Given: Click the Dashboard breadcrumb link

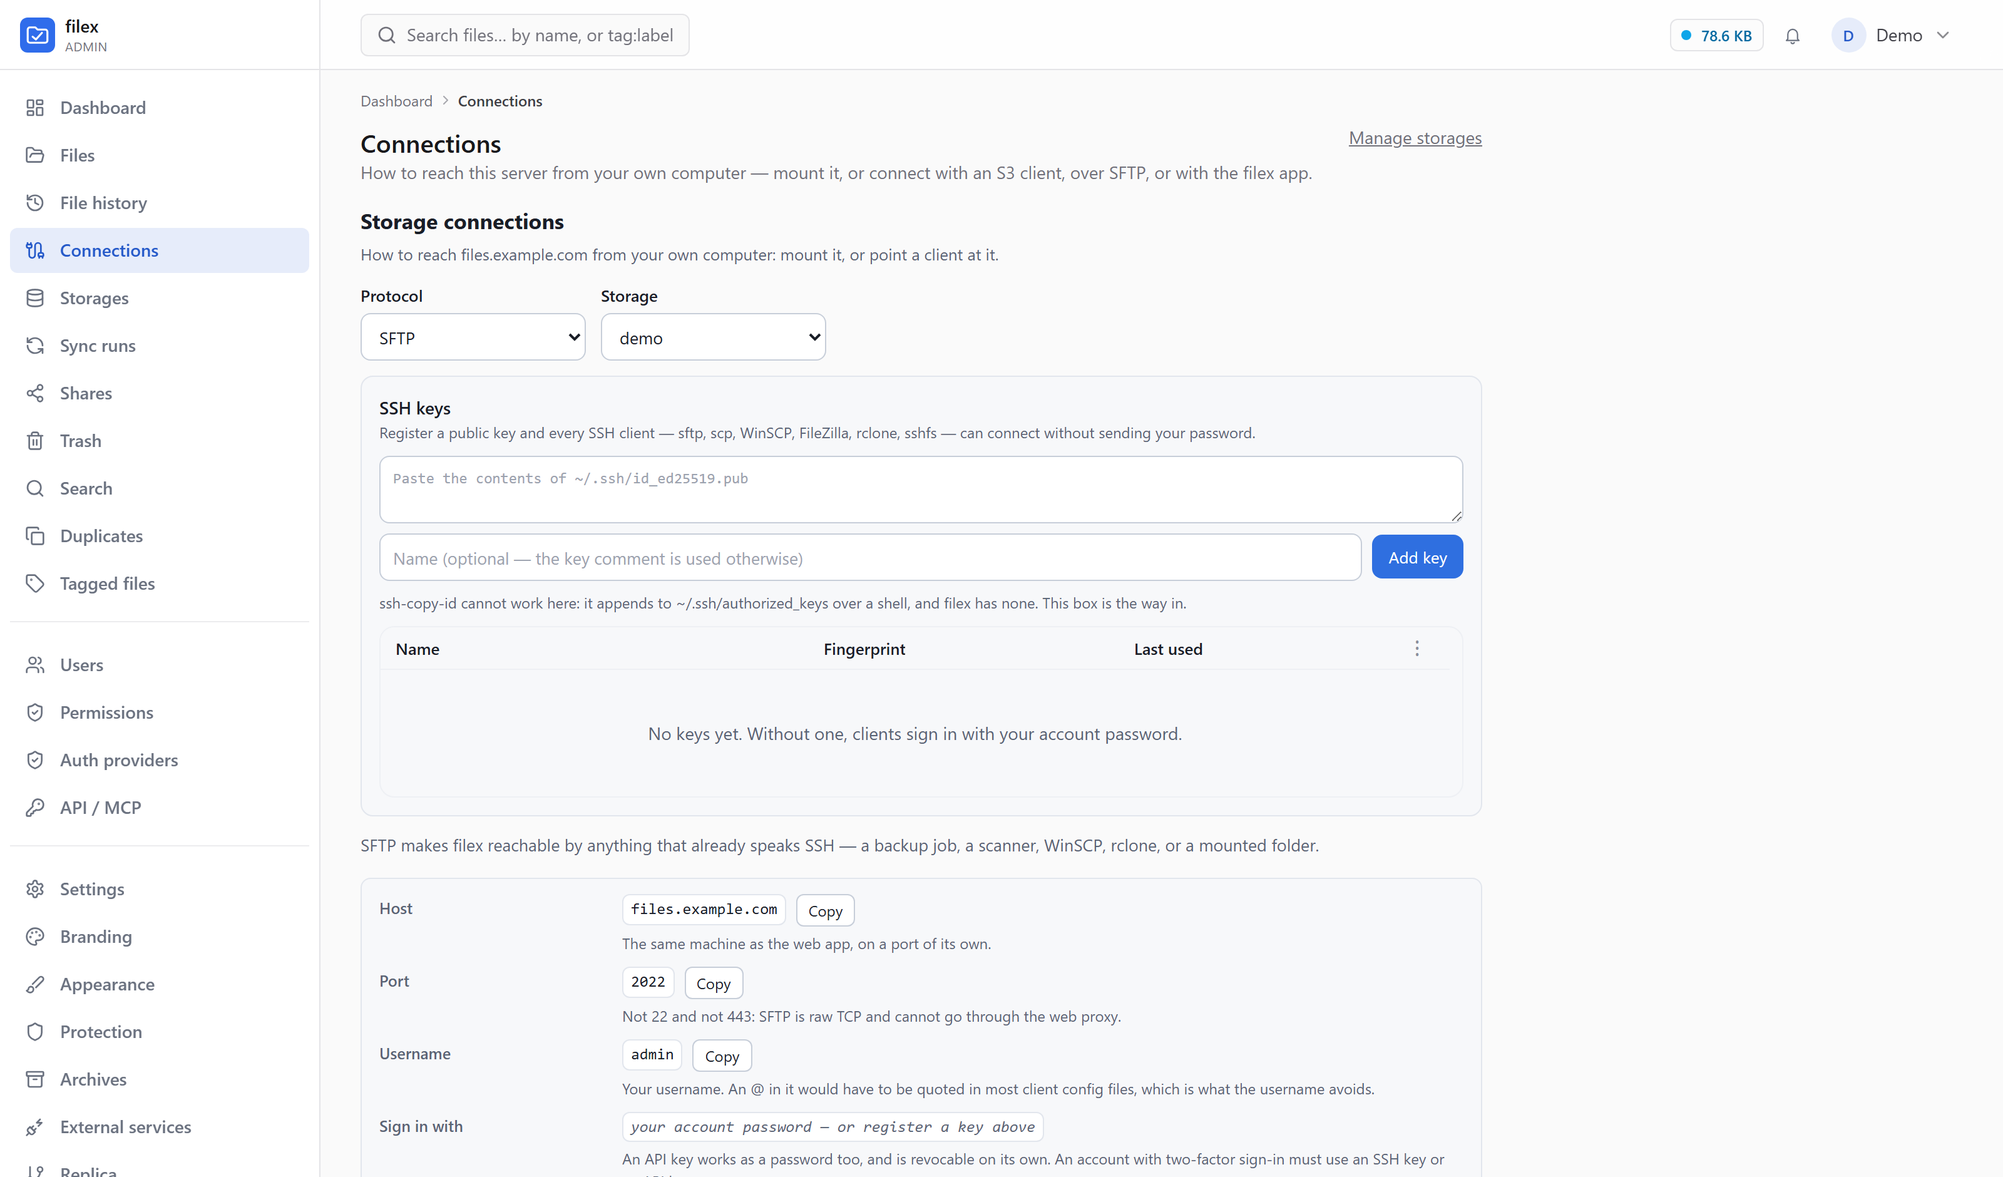Looking at the screenshot, I should [397, 101].
